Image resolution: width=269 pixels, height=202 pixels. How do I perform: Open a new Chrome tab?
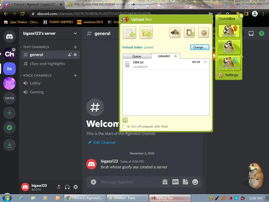point(134,4)
